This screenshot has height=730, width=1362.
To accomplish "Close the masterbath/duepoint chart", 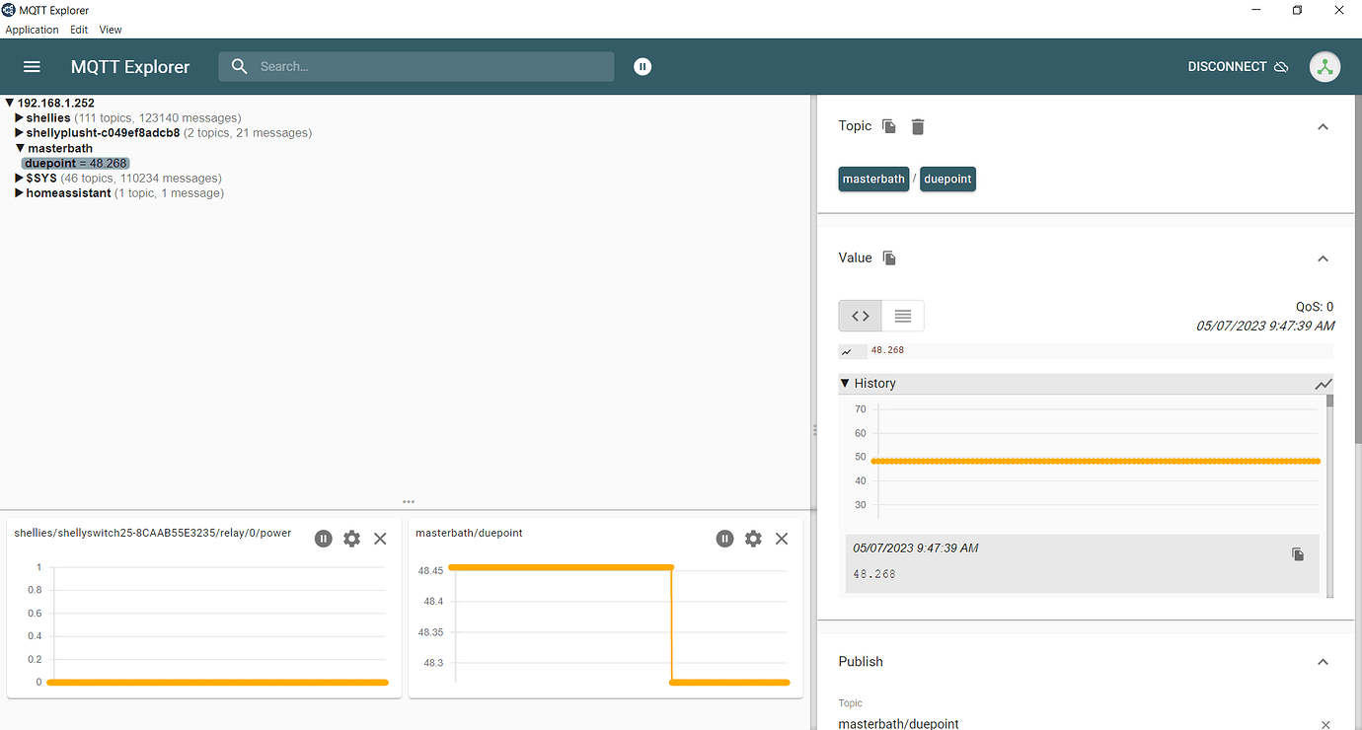I will (782, 539).
